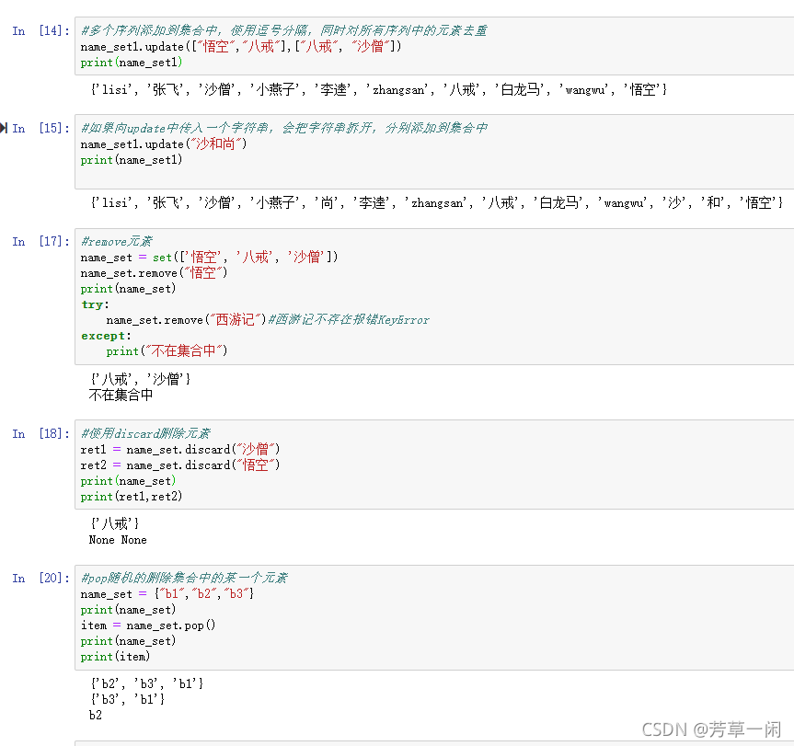Click the name_set = set([...]) line
The height and width of the screenshot is (746, 794).
[209, 258]
